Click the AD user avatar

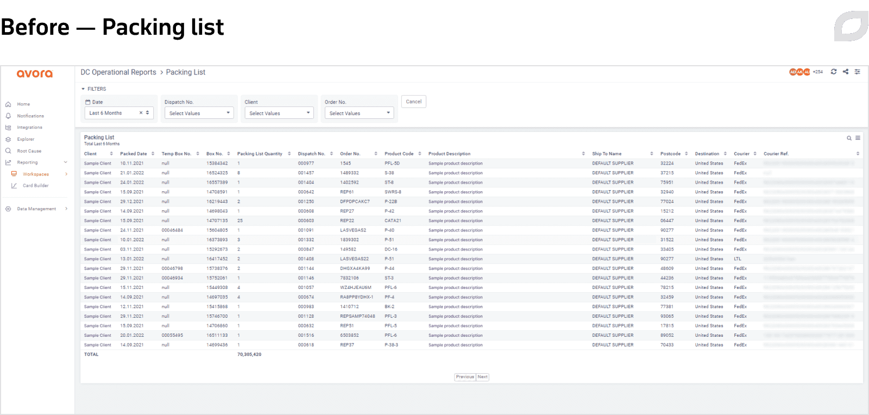click(793, 72)
